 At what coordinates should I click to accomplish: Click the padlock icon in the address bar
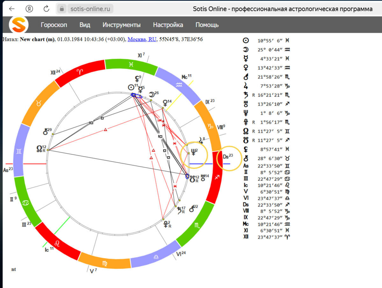click(62, 9)
